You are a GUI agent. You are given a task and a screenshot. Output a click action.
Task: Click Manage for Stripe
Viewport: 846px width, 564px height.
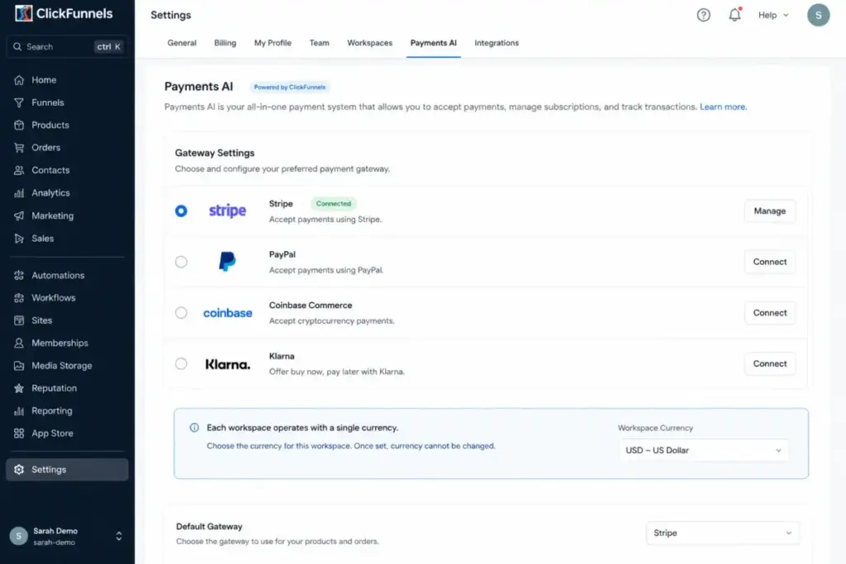770,211
